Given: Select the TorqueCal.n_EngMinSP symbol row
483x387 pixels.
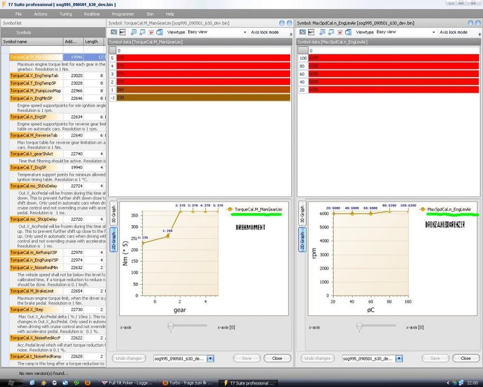Looking at the screenshot, I should click(57, 99).
